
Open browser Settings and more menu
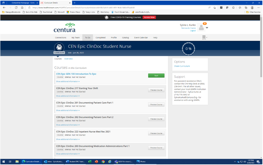pos(259,8)
